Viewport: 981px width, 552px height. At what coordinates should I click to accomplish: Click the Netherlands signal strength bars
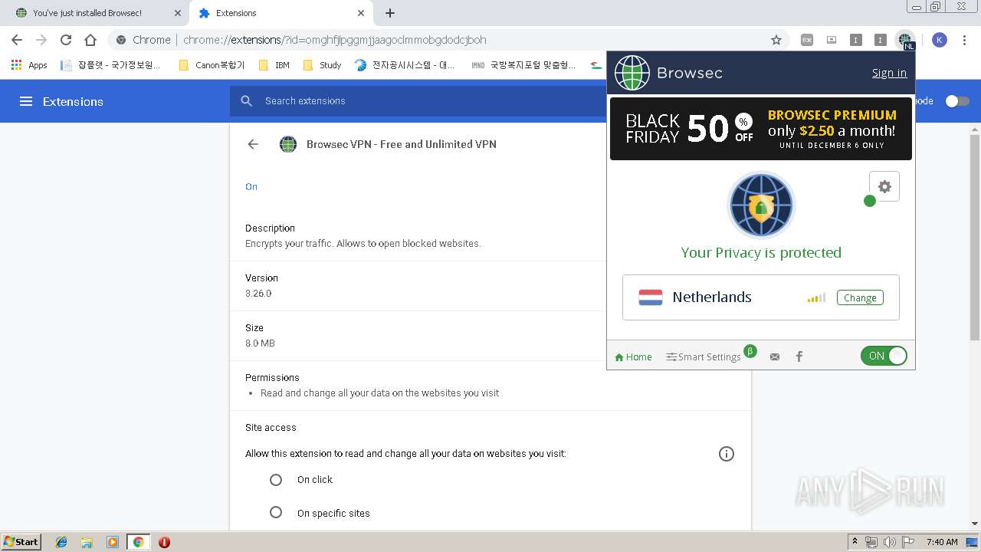tap(816, 297)
